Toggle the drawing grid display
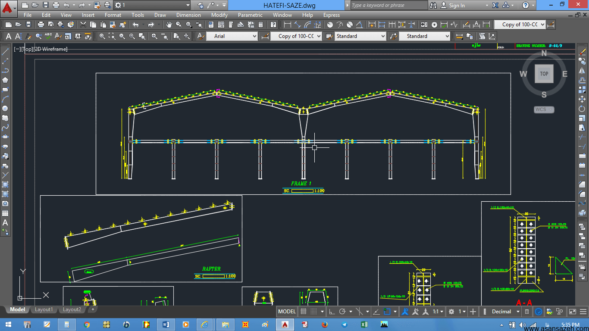 [304, 311]
